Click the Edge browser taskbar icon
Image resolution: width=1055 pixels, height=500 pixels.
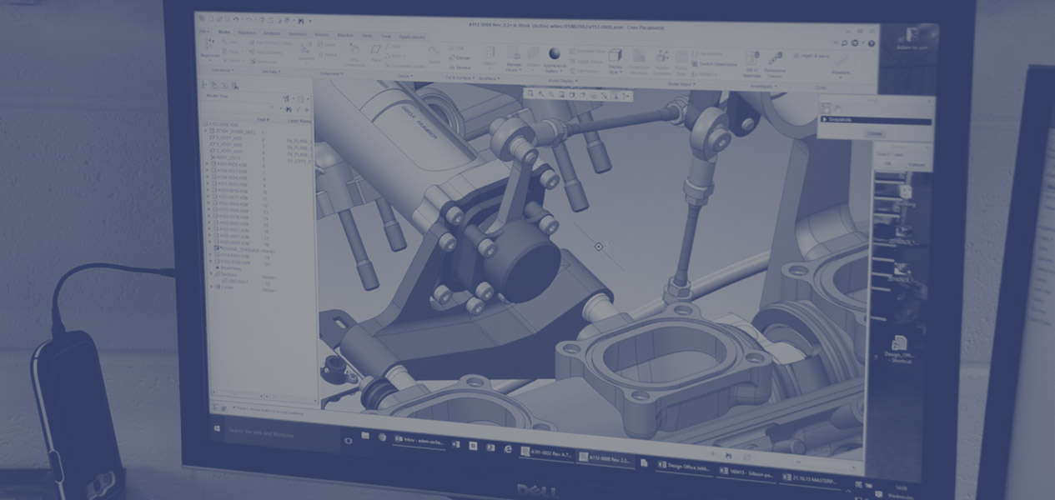point(507,449)
